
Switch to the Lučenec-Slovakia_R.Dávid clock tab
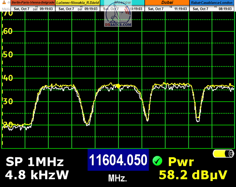(x=78, y=3)
